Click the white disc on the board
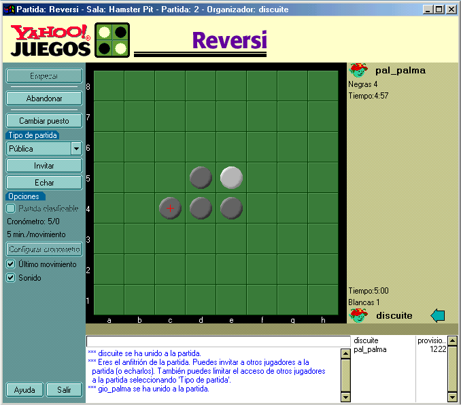 pyautogui.click(x=231, y=177)
